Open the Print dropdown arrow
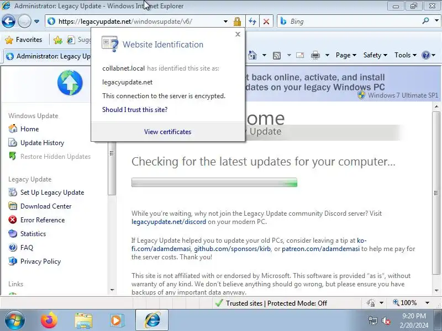Viewport: 442px width, 331px height. [327, 55]
